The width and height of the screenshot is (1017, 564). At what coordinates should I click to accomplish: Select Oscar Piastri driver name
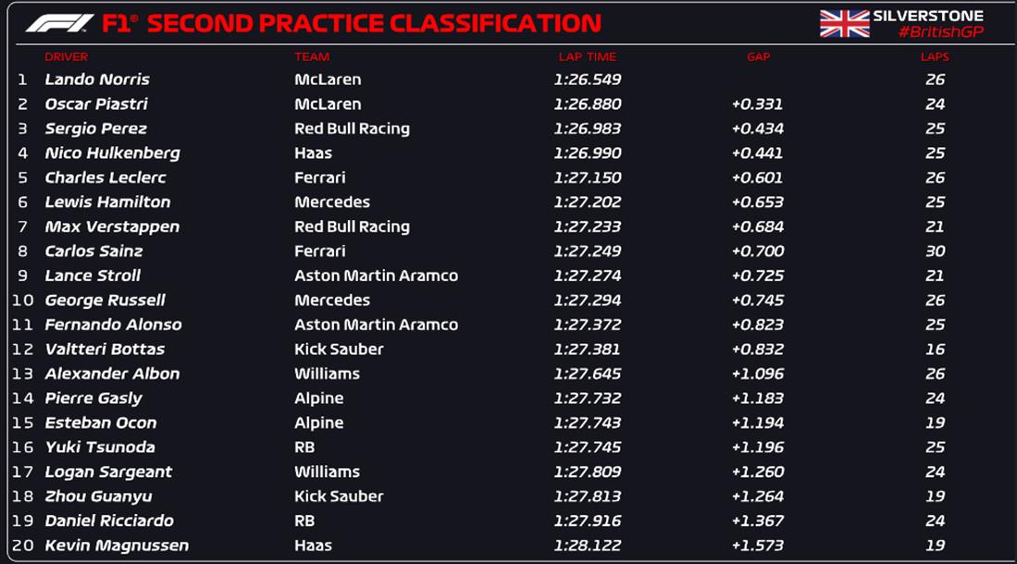tap(96, 104)
